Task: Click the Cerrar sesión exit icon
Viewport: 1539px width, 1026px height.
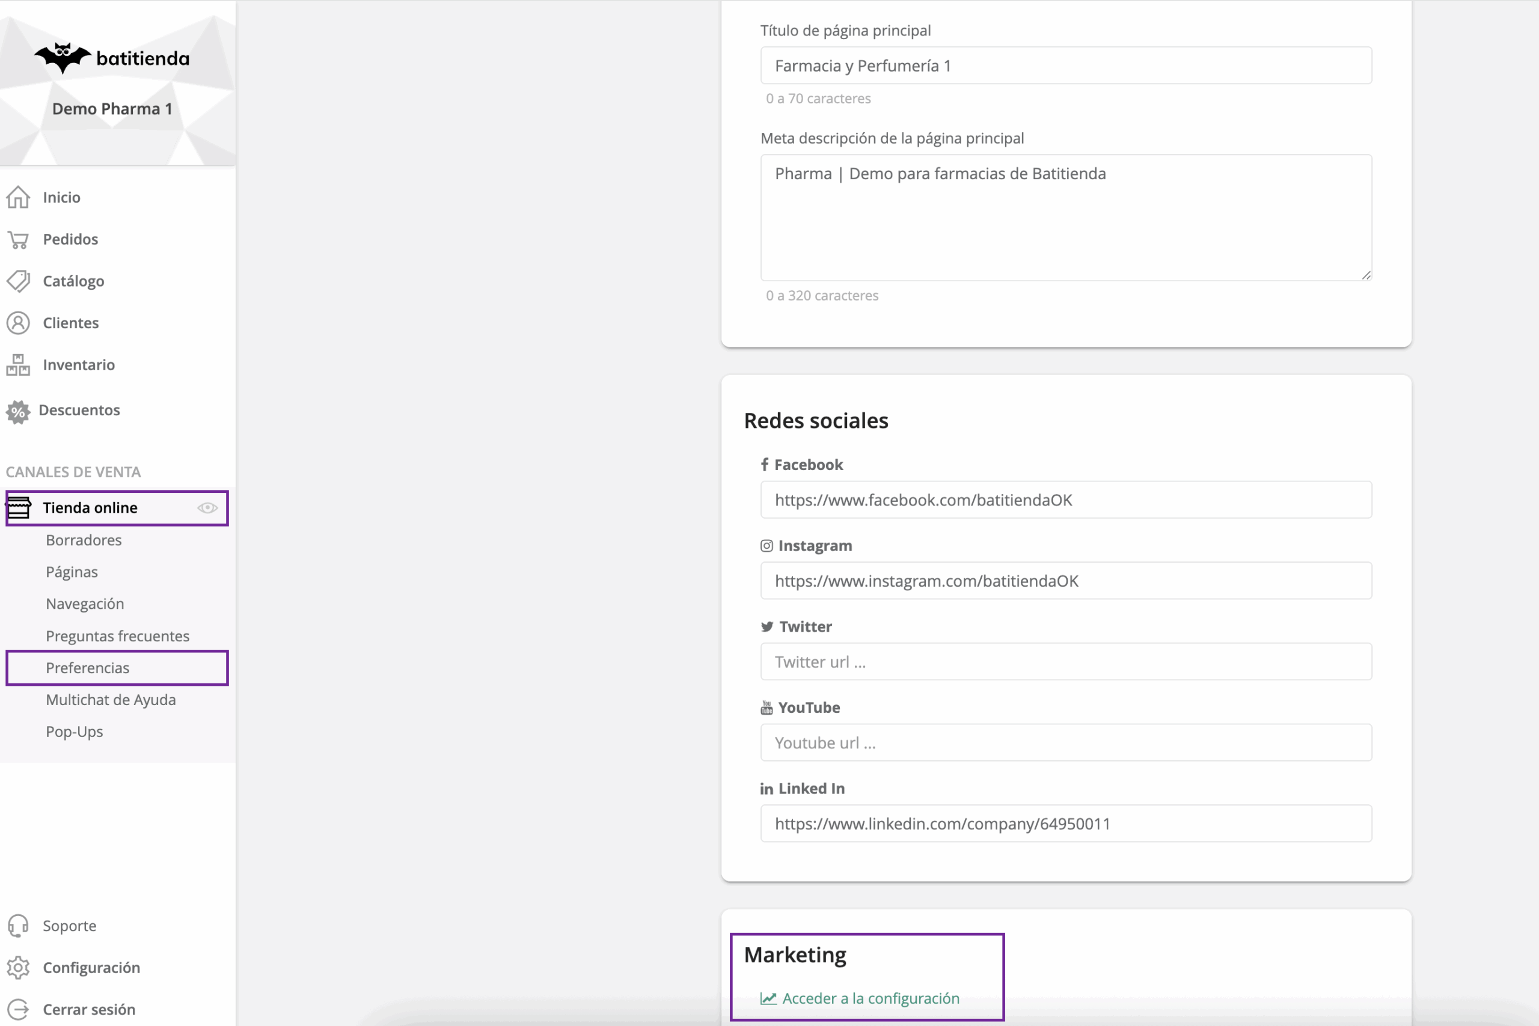Action: pyautogui.click(x=18, y=1010)
